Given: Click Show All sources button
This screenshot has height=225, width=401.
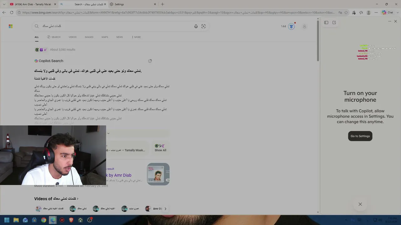Looking at the screenshot, I should pyautogui.click(x=160, y=148).
